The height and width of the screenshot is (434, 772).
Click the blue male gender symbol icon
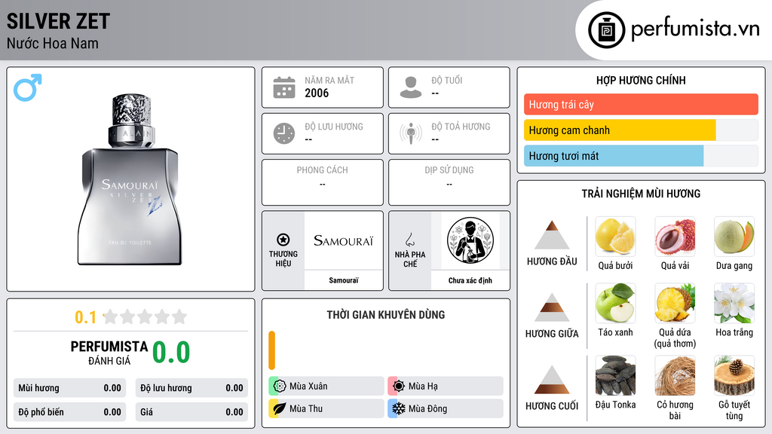pos(28,87)
